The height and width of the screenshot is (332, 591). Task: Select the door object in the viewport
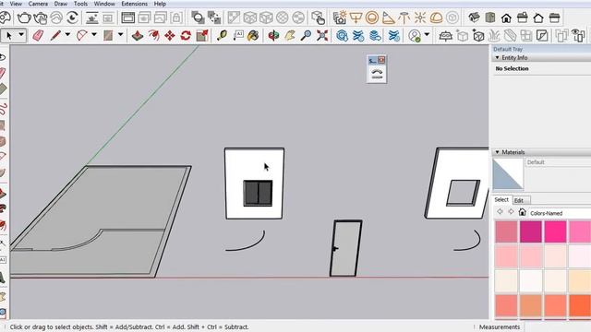345,248
